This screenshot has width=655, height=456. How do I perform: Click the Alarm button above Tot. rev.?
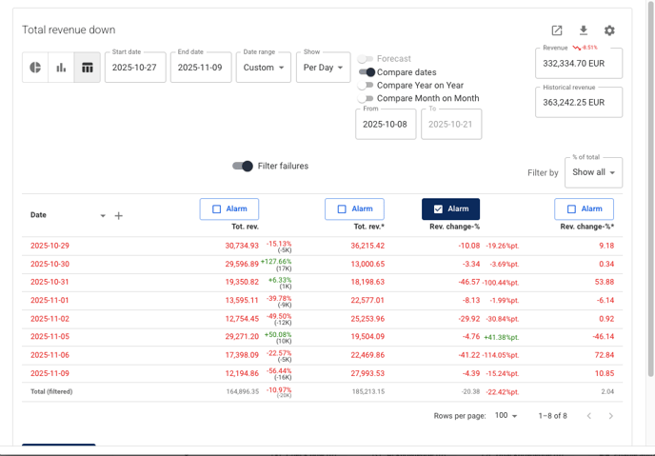pos(229,209)
